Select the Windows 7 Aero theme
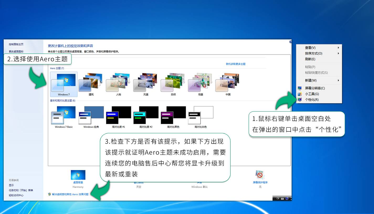Image resolution: width=374 pixels, height=214 pixels. 64,84
